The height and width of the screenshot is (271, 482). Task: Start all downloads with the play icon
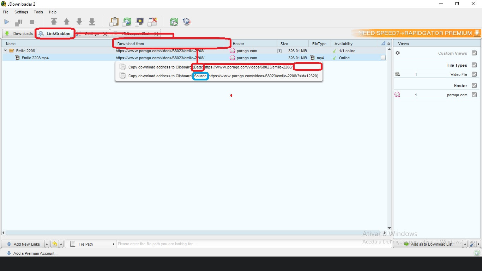point(7,22)
